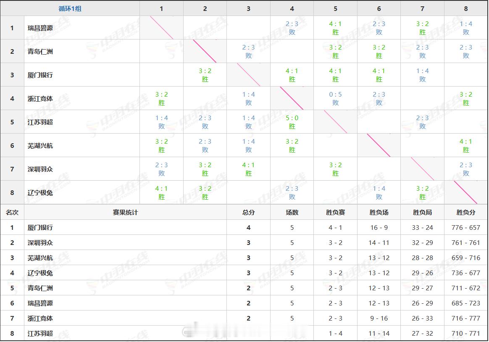
Task: Click 江苏羽超's 1:4 败 result against team 1
Action: [x=162, y=122]
